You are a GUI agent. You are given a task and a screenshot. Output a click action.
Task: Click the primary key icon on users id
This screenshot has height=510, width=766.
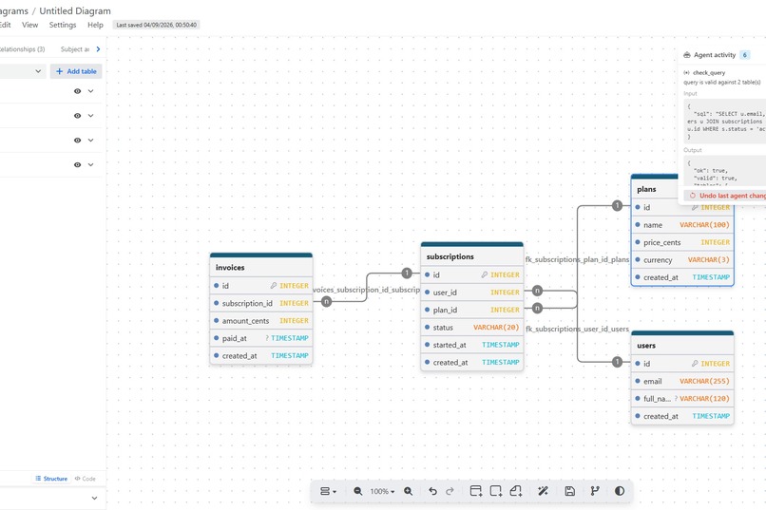[695, 364]
